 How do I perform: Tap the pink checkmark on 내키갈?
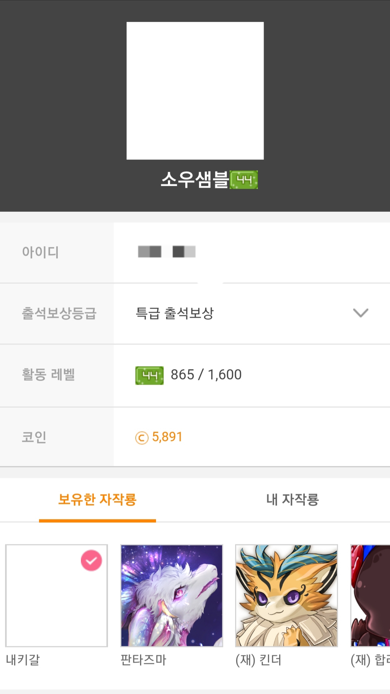point(91,561)
